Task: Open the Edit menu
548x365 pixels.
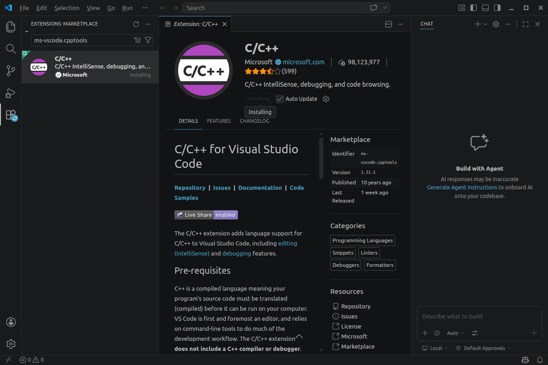Action: click(x=42, y=8)
